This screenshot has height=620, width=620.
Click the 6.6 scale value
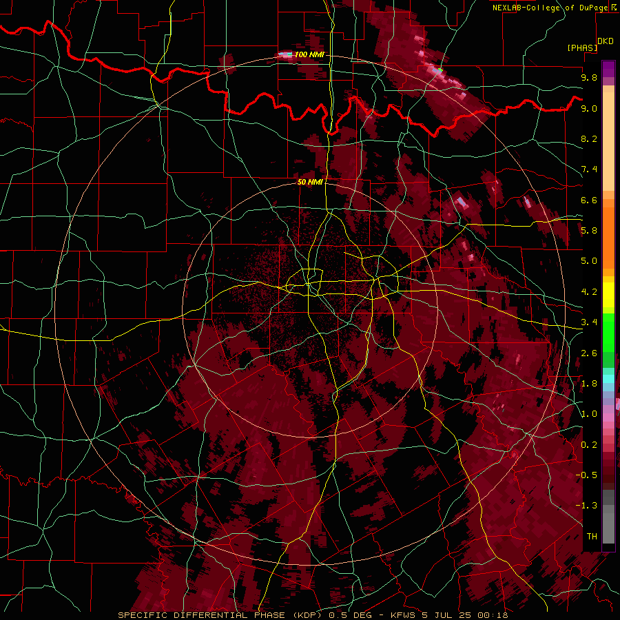[589, 200]
